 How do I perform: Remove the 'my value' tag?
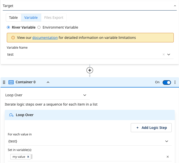(x=28, y=157)
